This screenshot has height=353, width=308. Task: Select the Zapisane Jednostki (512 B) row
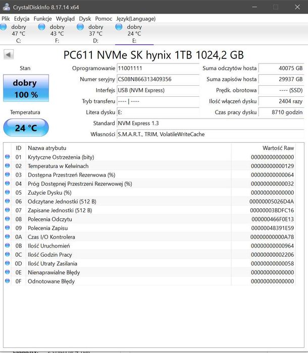(149, 210)
